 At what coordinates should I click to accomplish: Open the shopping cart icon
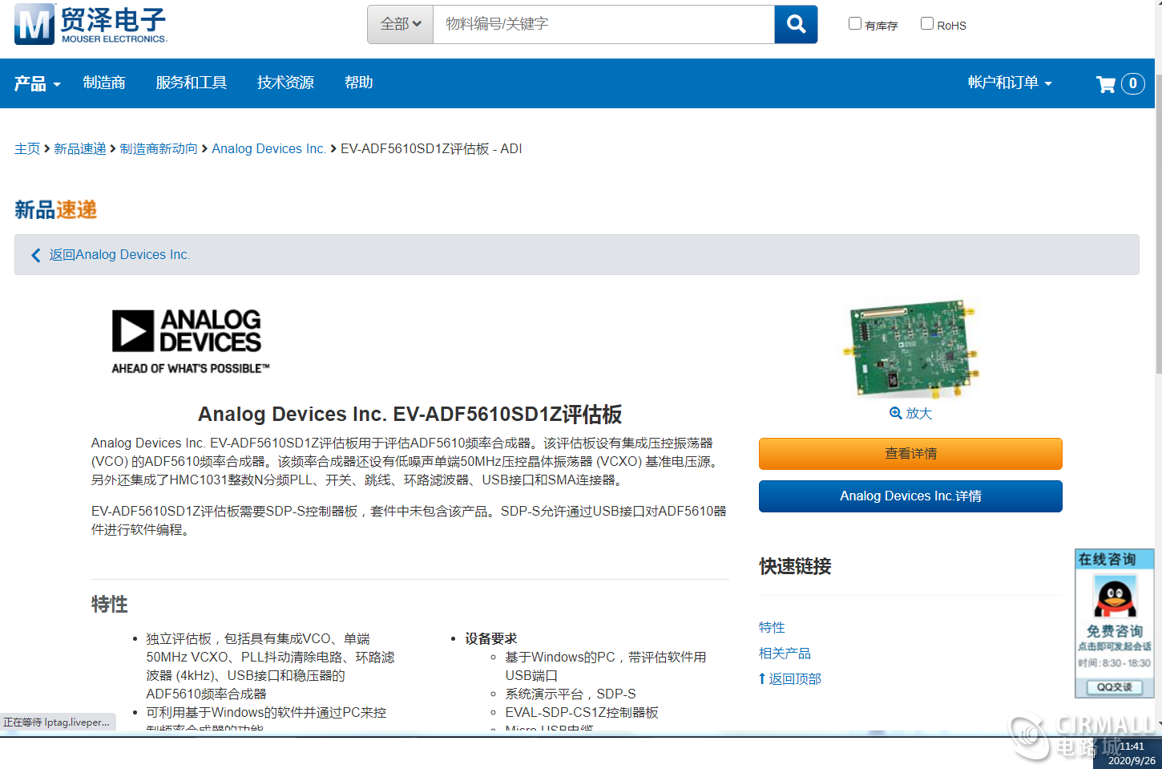click(1106, 83)
